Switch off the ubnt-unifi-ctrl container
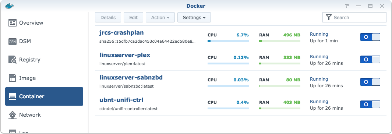 click(x=370, y=105)
